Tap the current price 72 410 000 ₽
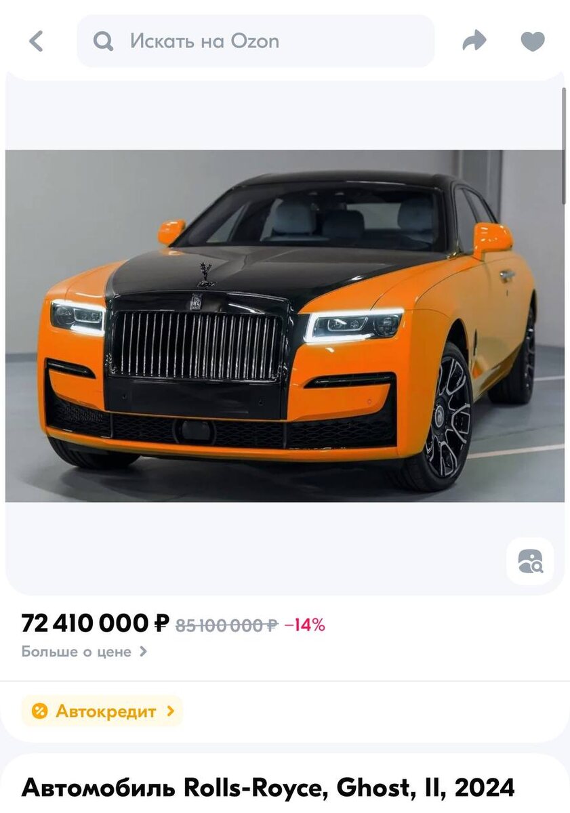 coord(95,623)
